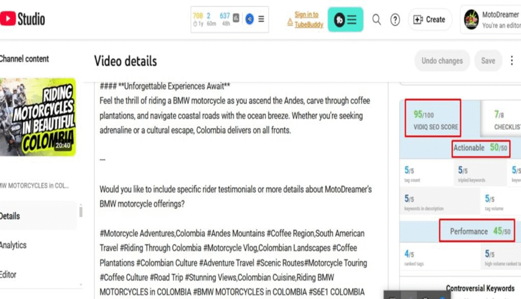Click the Create button

(430, 20)
